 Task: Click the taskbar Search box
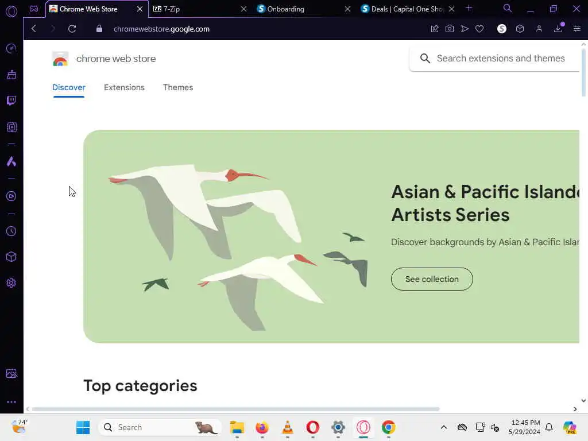pos(160,427)
